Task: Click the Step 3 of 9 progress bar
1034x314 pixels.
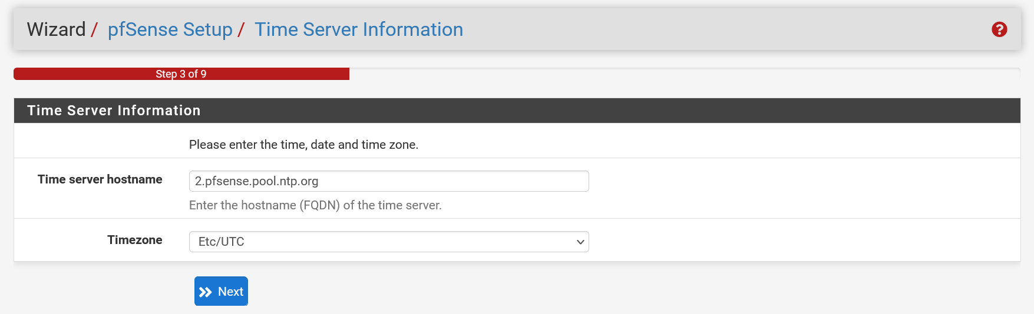Action: click(x=181, y=74)
